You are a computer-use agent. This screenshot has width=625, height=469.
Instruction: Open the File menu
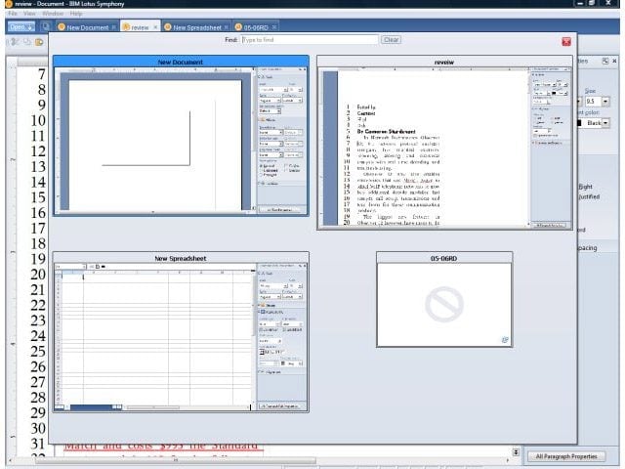click(x=13, y=13)
